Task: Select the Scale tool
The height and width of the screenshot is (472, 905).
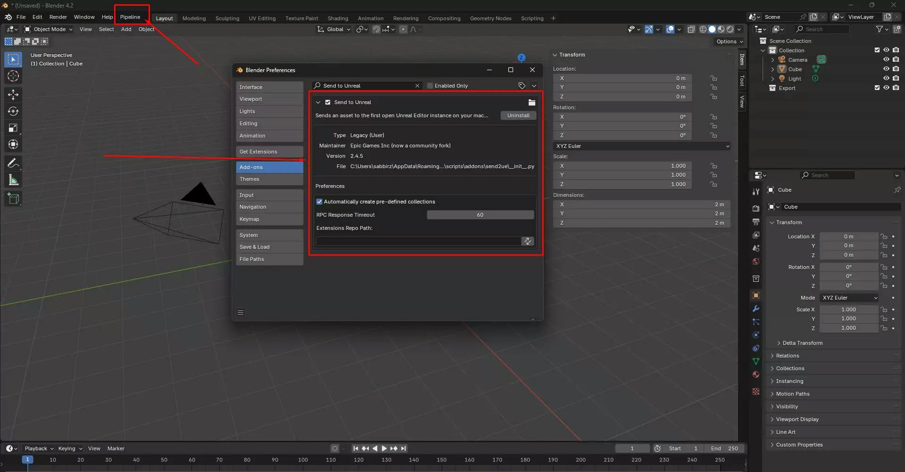Action: pos(13,128)
